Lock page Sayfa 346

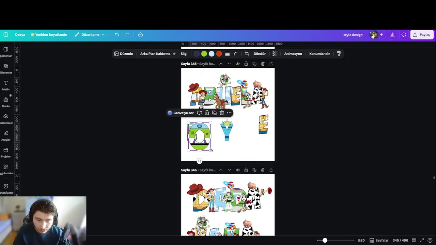(x=246, y=170)
